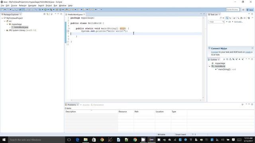Viewport: 255px width, 143px height.
Task: Click the Debug toolbar icon
Action: [x=40, y=10]
